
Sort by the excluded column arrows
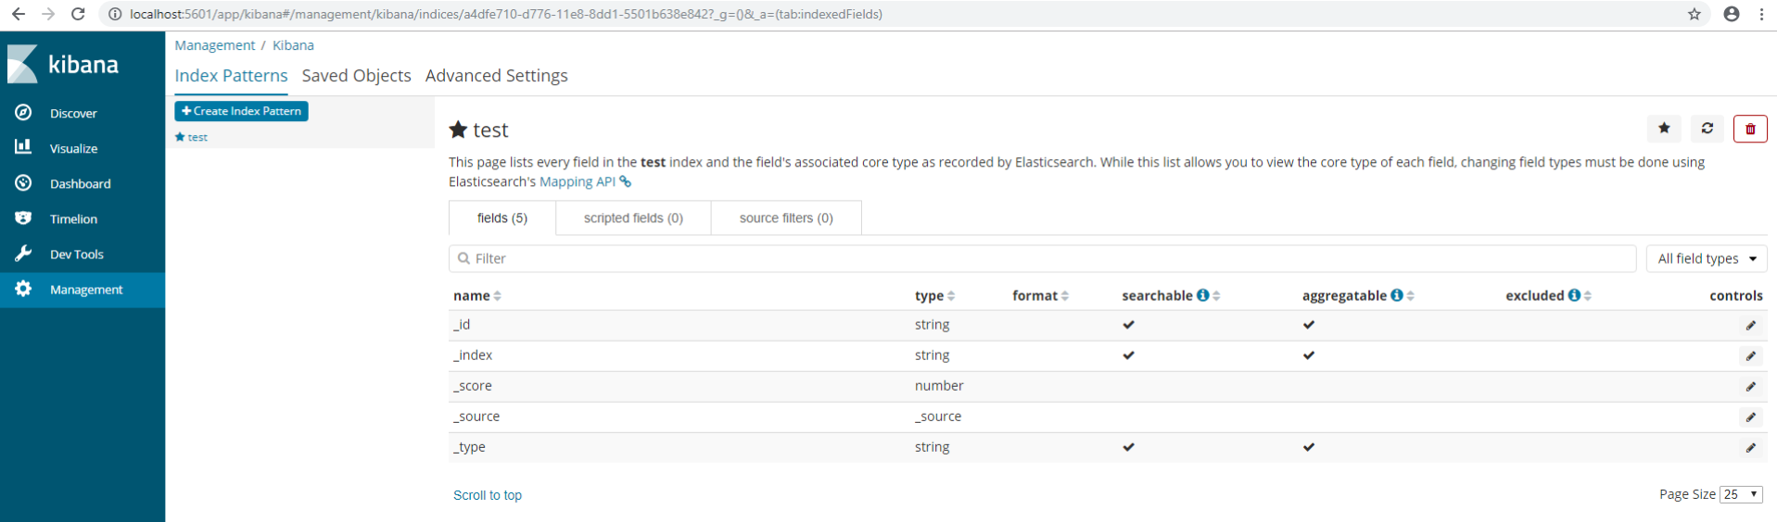(1588, 296)
